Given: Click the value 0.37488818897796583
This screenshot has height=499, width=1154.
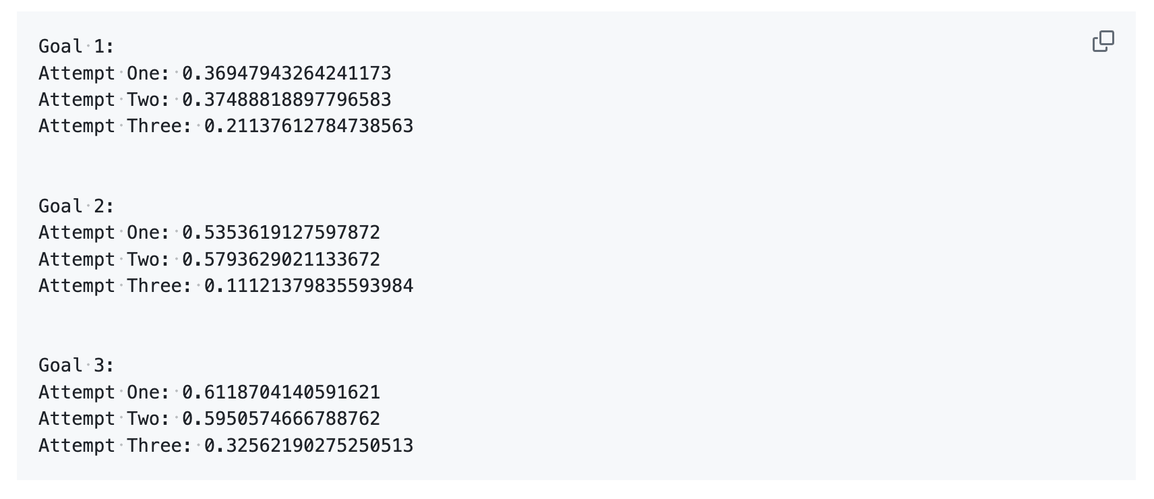Looking at the screenshot, I should click(x=286, y=100).
